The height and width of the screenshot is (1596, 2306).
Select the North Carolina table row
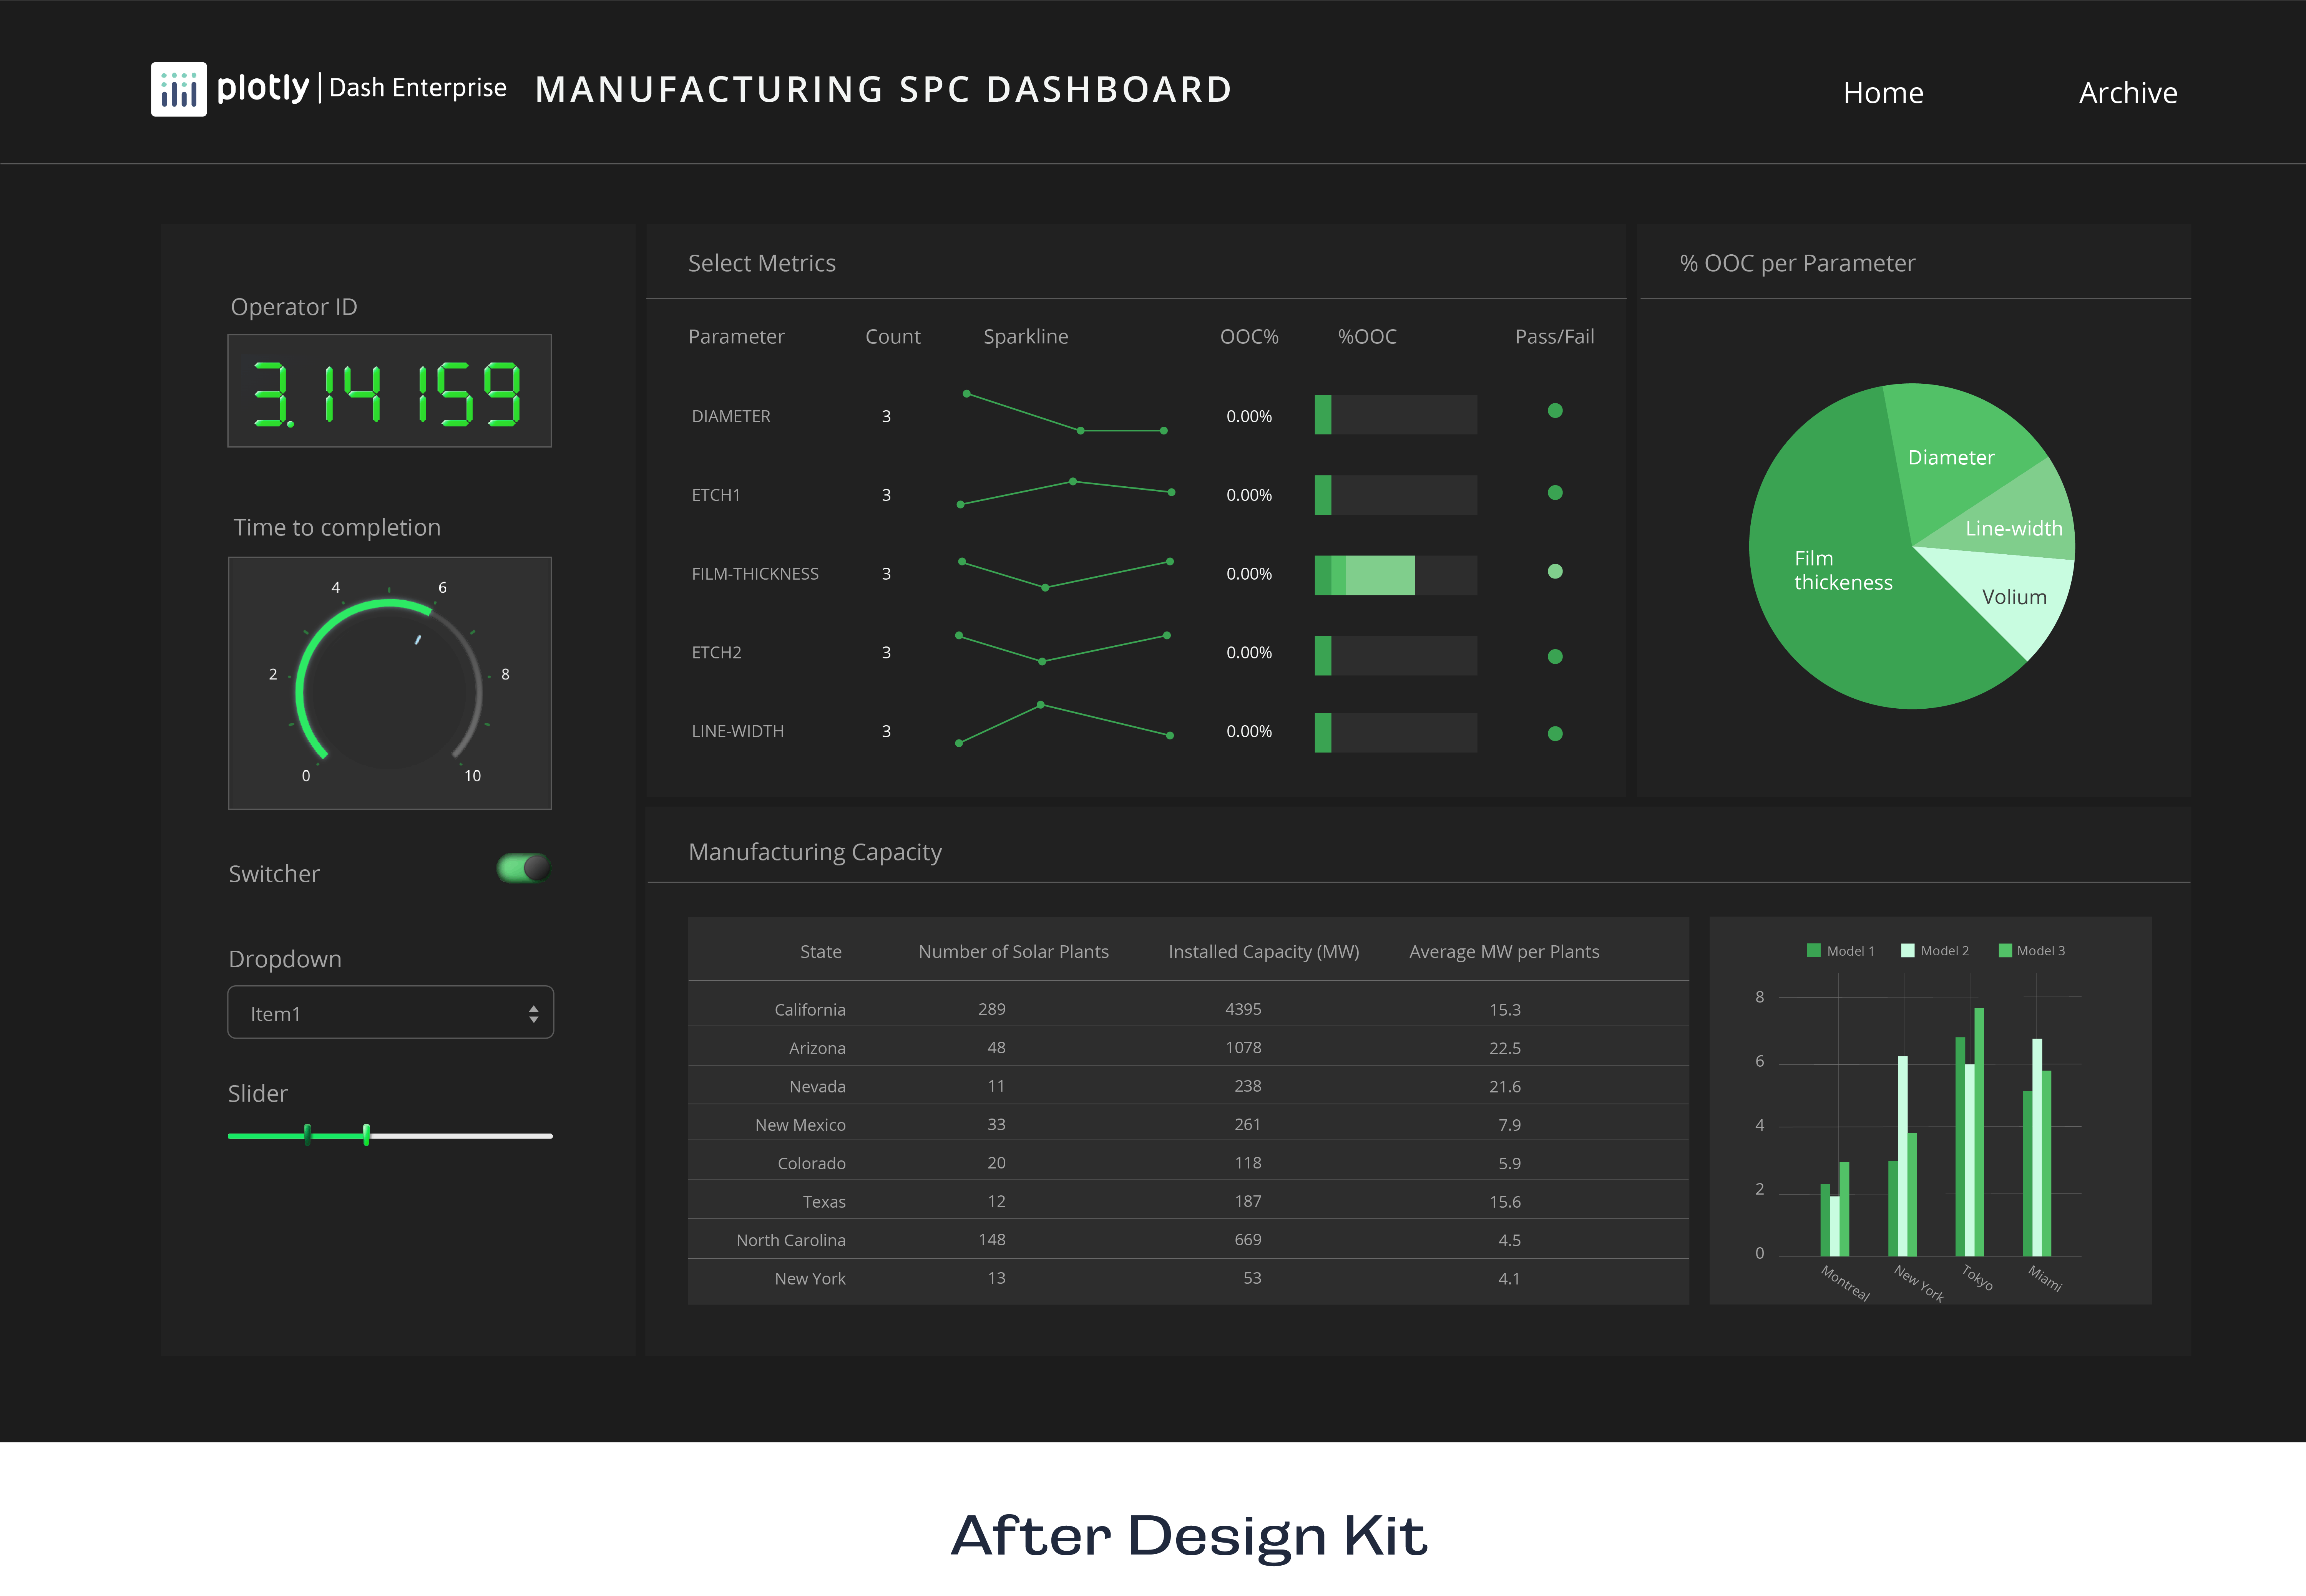coord(1189,1238)
